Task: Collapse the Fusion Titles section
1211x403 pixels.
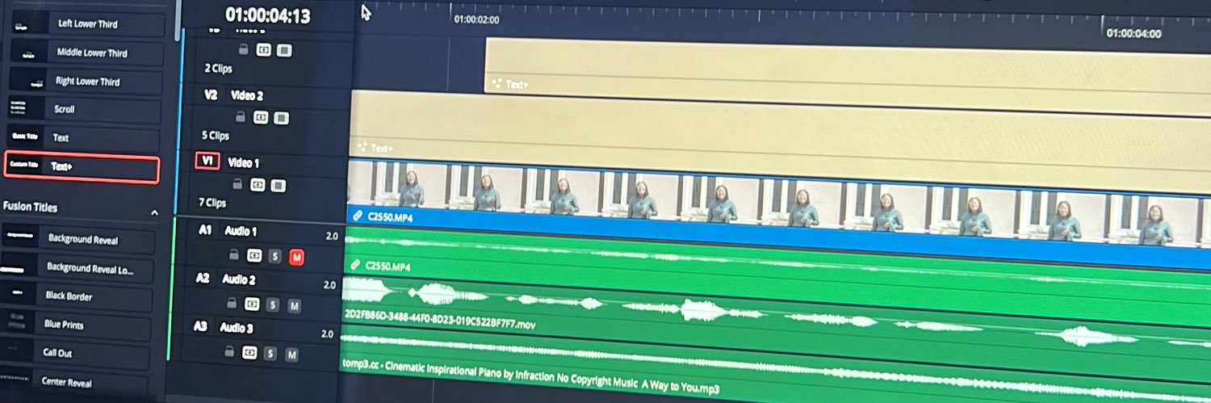Action: point(155,212)
